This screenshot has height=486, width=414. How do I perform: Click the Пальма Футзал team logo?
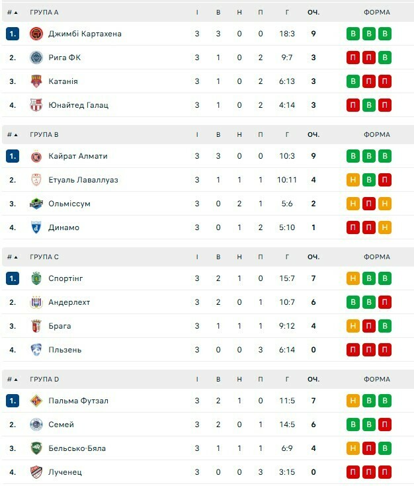[36, 401]
